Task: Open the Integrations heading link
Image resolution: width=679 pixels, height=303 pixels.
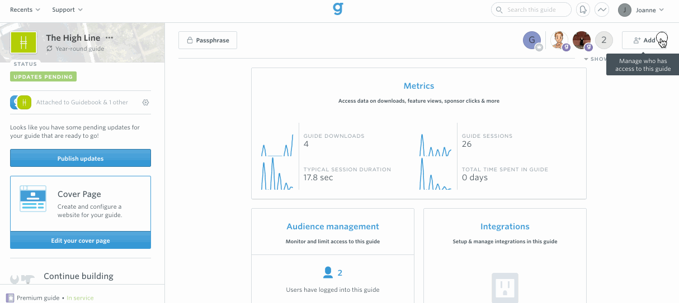Action: click(505, 227)
